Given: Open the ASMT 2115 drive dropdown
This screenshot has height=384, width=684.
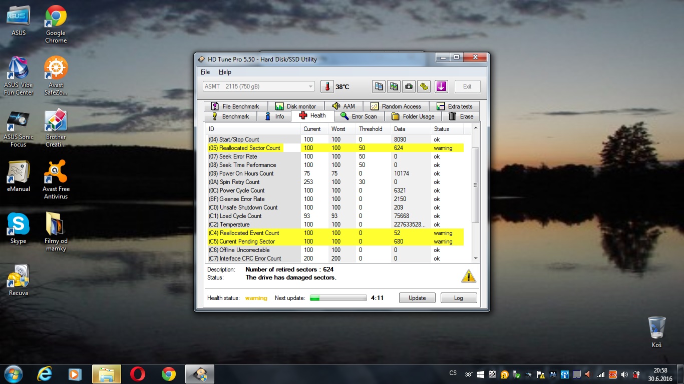Looking at the screenshot, I should pos(259,86).
